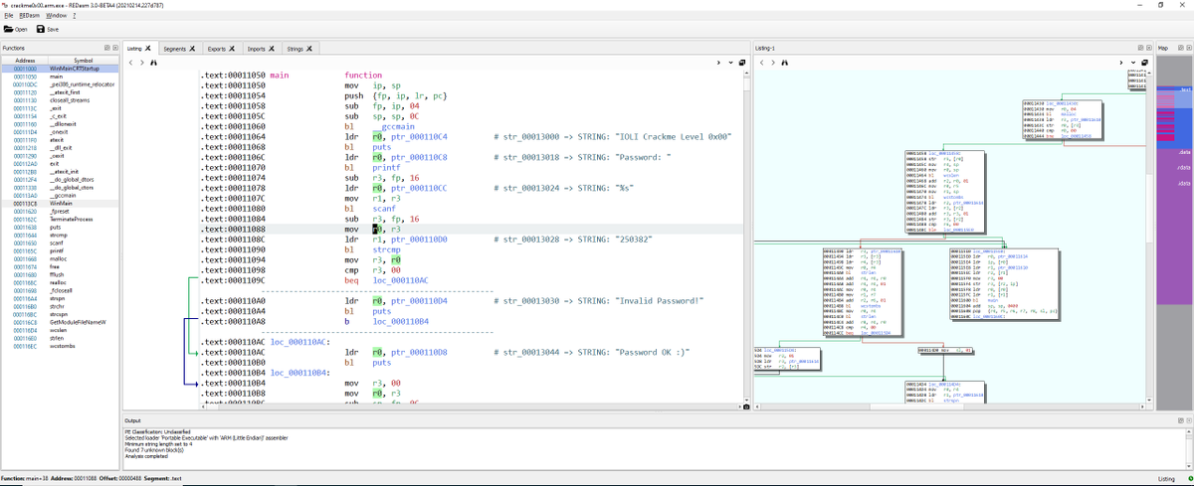Select the TerminateProcess function row

click(60, 220)
